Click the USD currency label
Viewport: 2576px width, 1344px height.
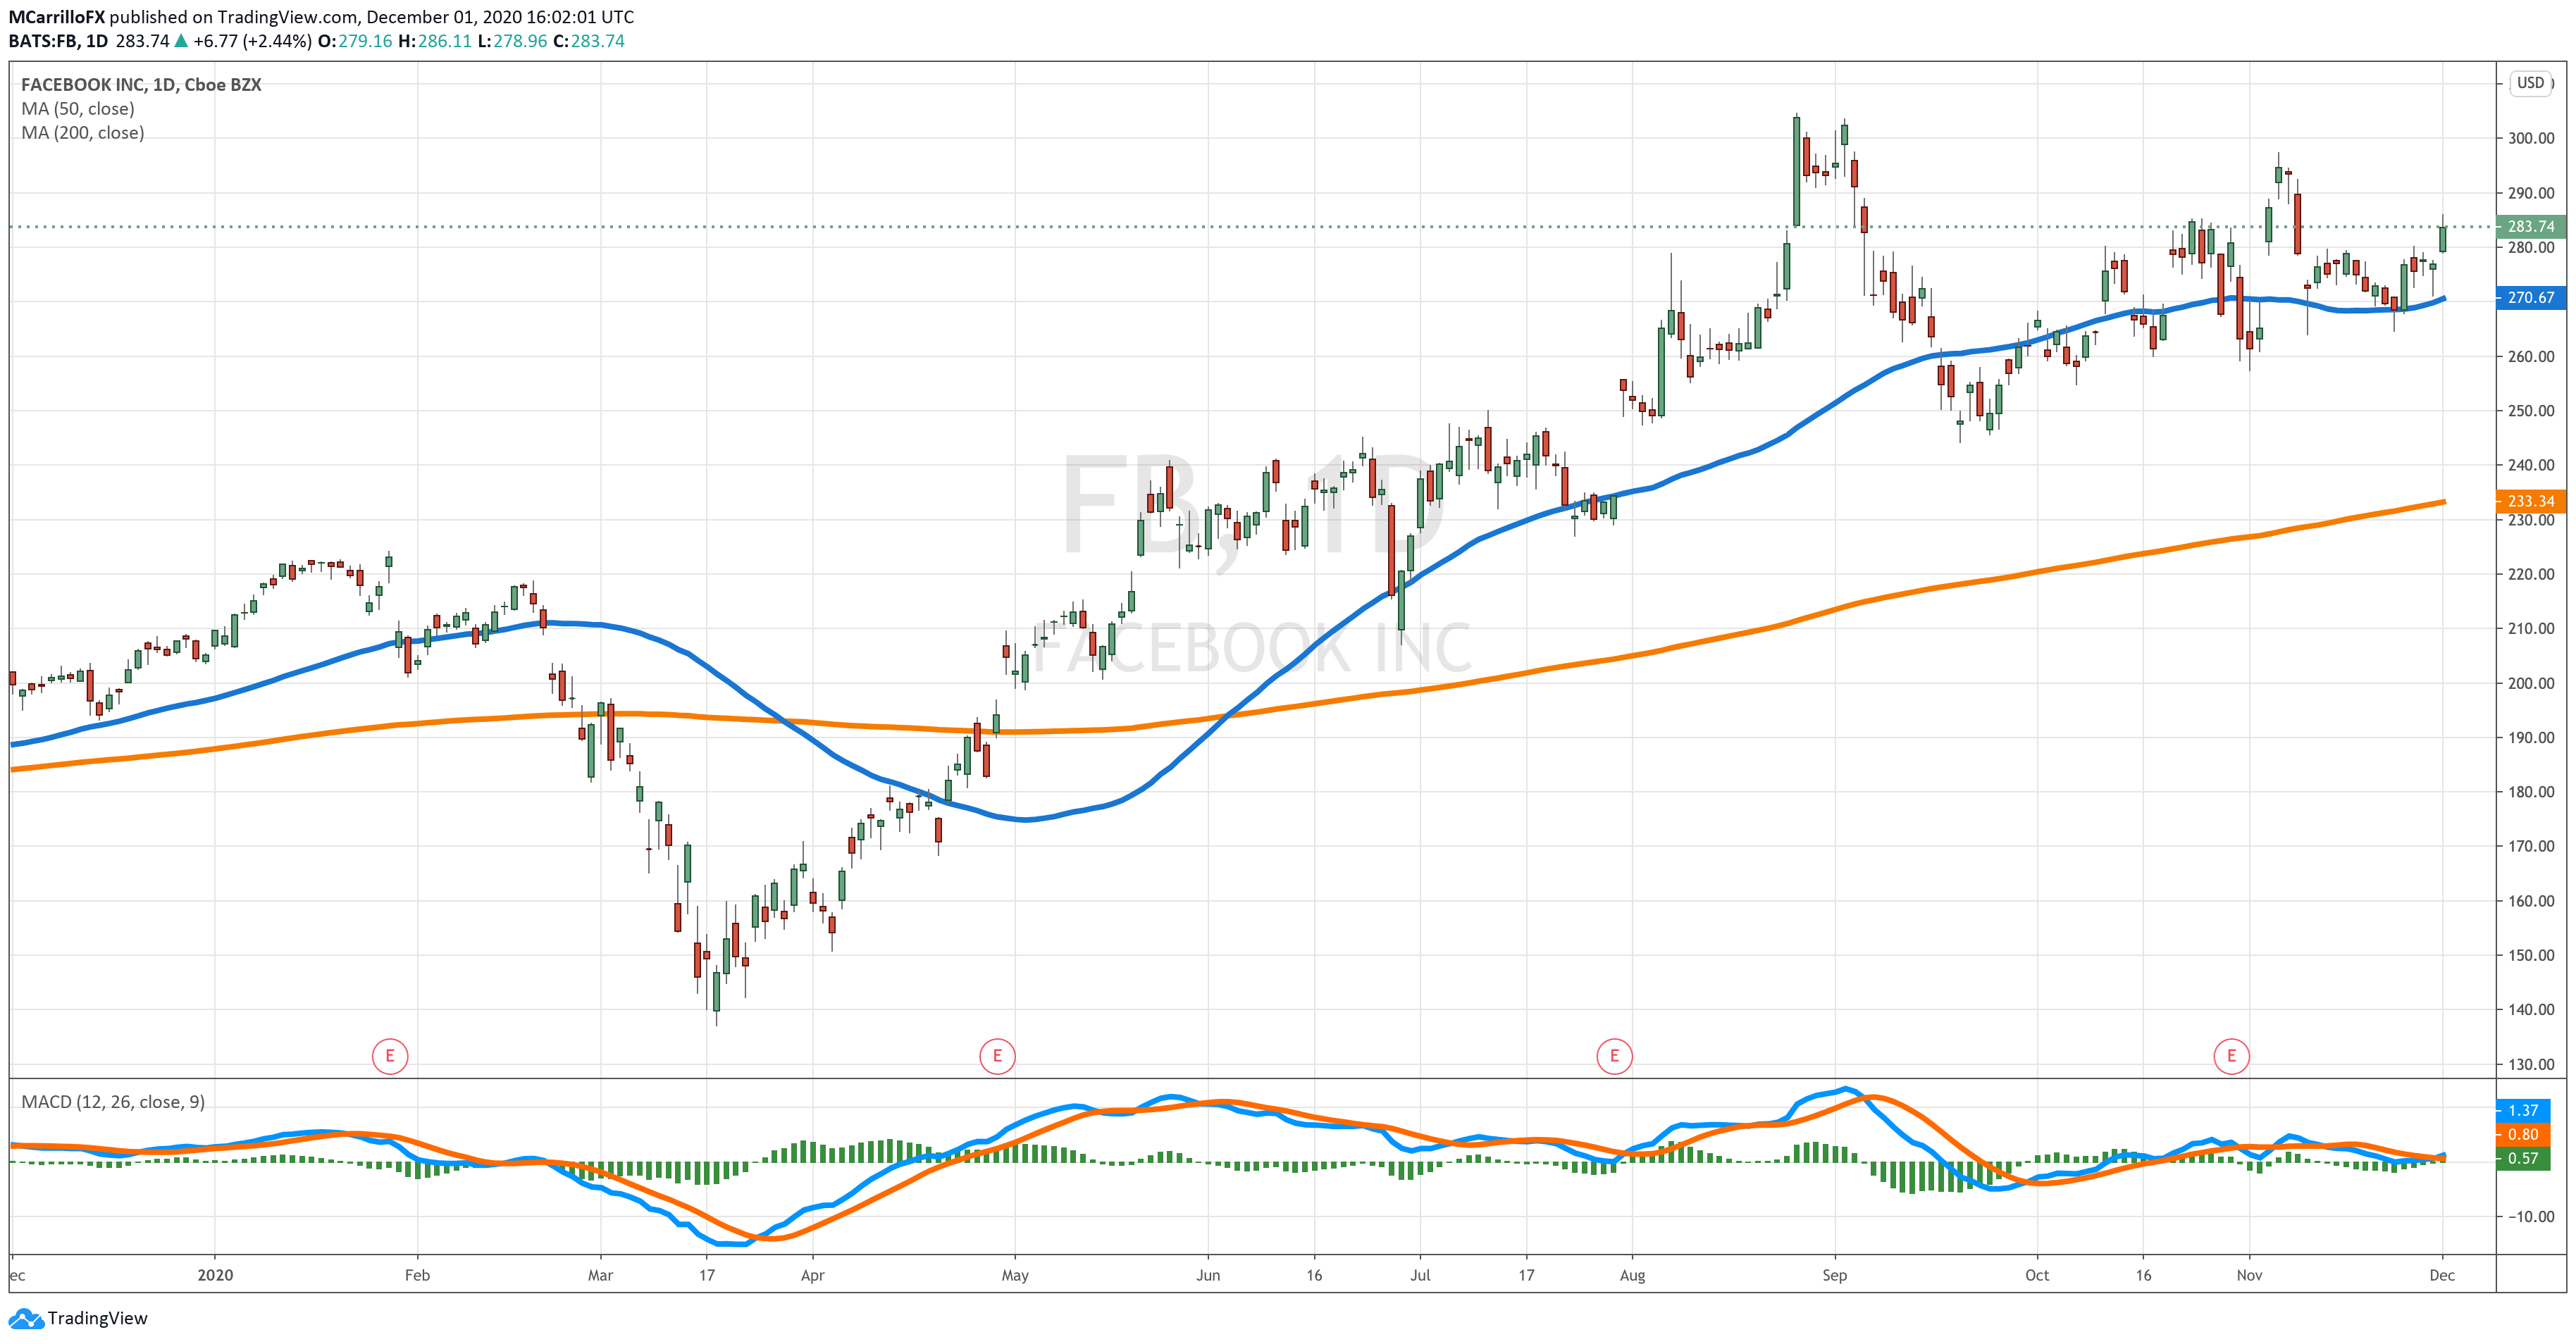(2530, 83)
